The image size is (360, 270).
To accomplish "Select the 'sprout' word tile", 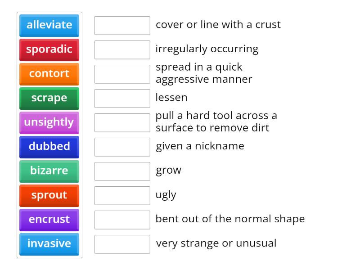I will pyautogui.click(x=49, y=195).
